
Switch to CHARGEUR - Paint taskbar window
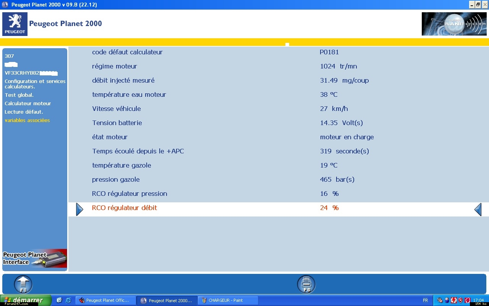coord(228,300)
